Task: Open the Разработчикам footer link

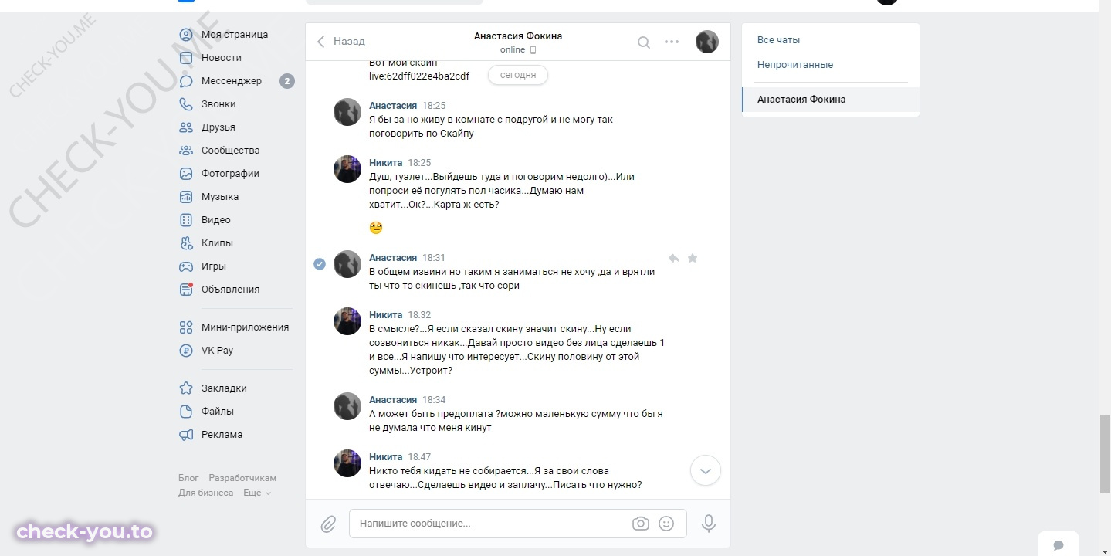Action: pos(242,478)
